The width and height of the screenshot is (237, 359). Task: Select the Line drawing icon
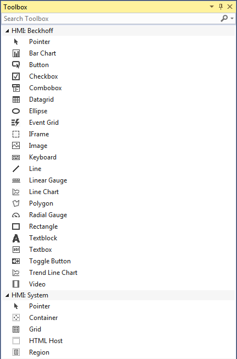[16, 169]
